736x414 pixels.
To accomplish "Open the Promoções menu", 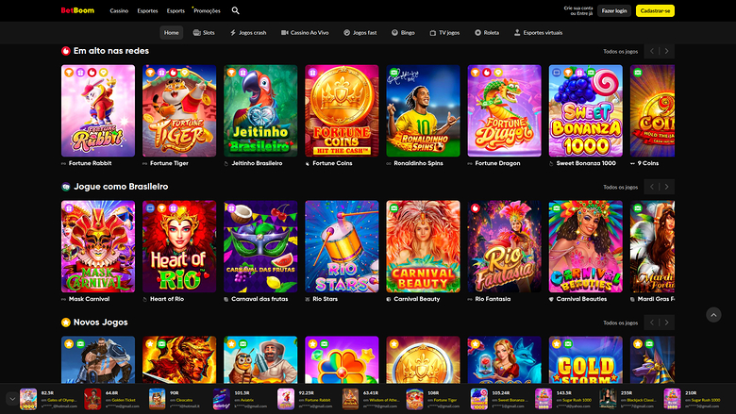I will (207, 10).
